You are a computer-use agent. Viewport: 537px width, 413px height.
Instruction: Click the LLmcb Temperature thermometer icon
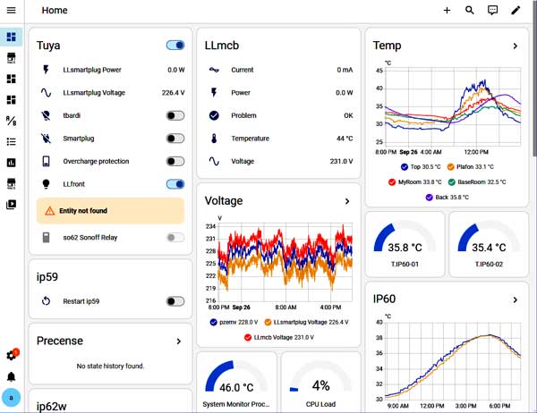[x=214, y=139]
